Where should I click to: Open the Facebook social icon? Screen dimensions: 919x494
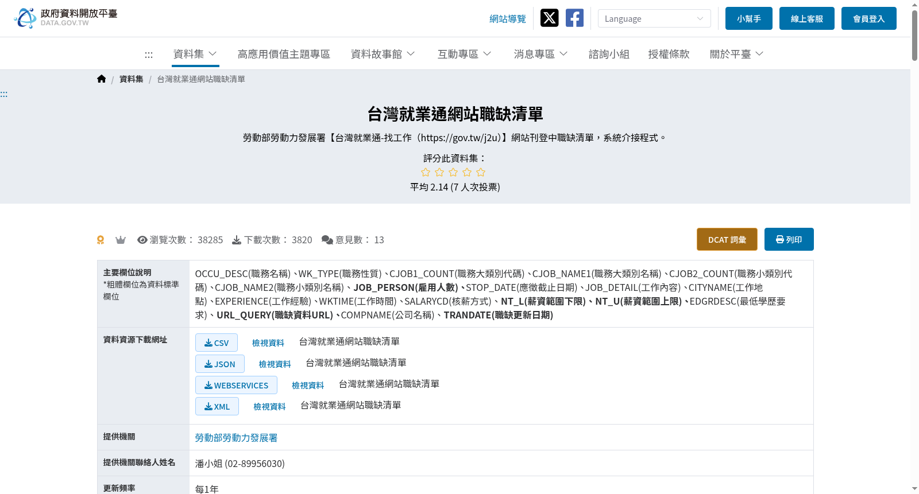[x=574, y=18]
